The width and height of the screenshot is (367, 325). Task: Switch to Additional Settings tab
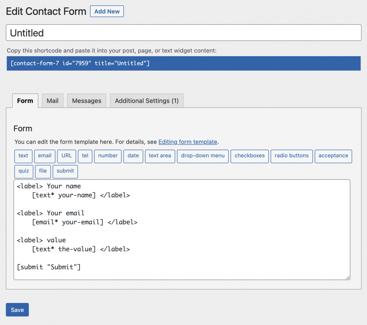[147, 100]
